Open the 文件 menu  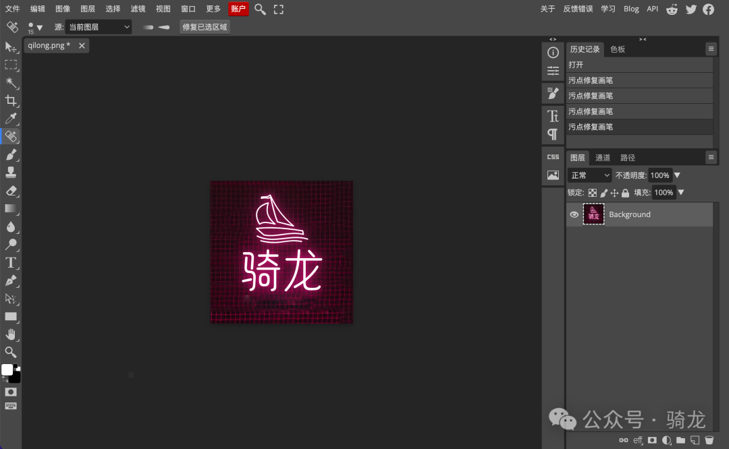point(13,9)
